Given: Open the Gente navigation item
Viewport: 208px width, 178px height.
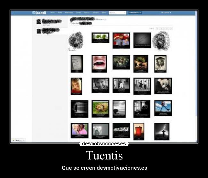Looking at the screenshot, I should (78, 12).
